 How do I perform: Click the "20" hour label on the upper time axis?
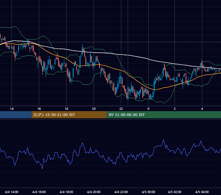[94, 109]
